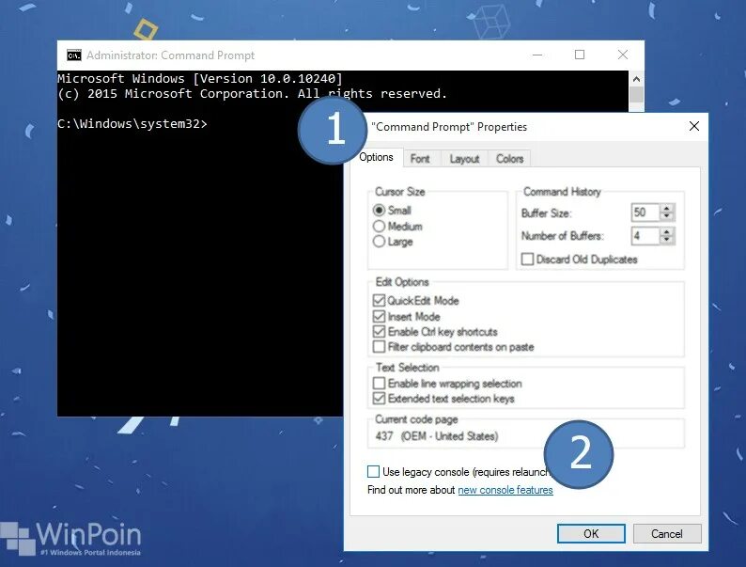
Task: Minimize the Command Prompt window
Action: click(537, 55)
